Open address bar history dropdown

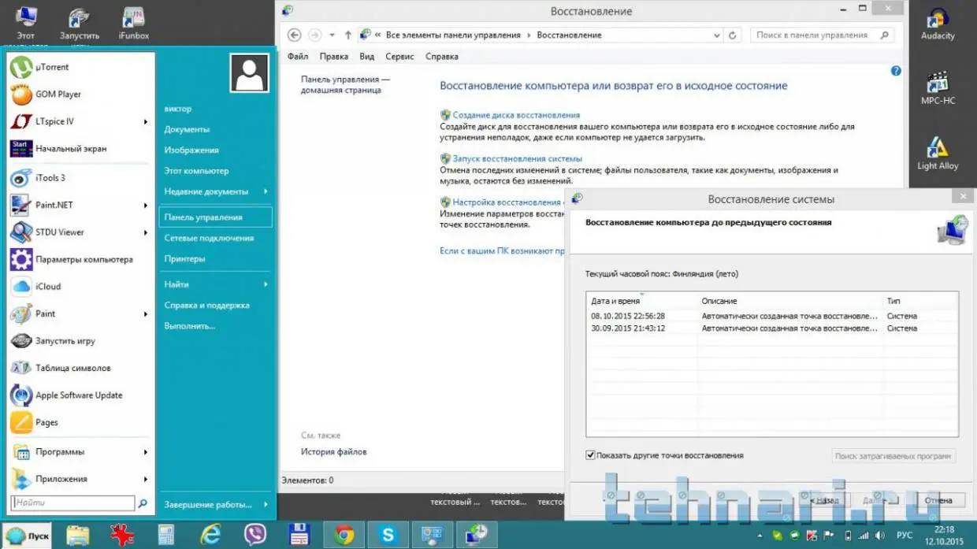point(716,35)
